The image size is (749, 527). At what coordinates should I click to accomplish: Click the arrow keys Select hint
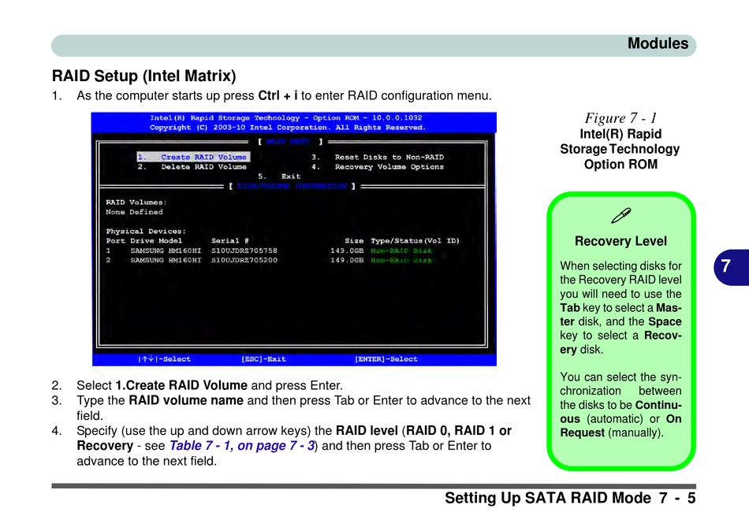[x=165, y=359]
